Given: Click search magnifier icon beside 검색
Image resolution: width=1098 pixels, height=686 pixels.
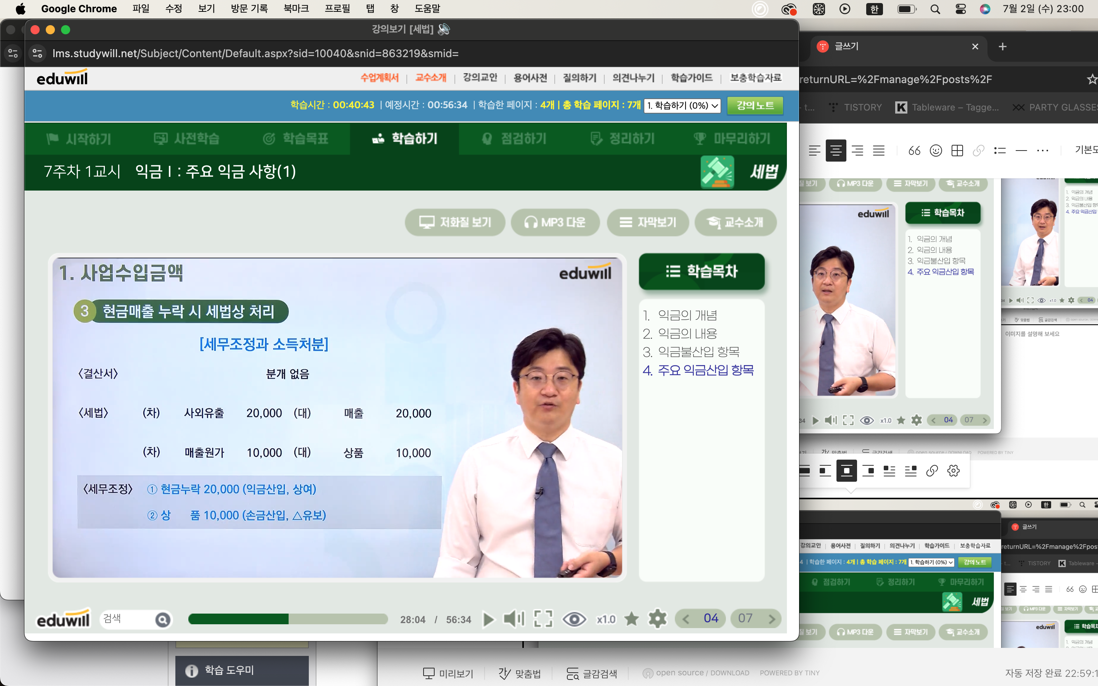Looking at the screenshot, I should [162, 619].
